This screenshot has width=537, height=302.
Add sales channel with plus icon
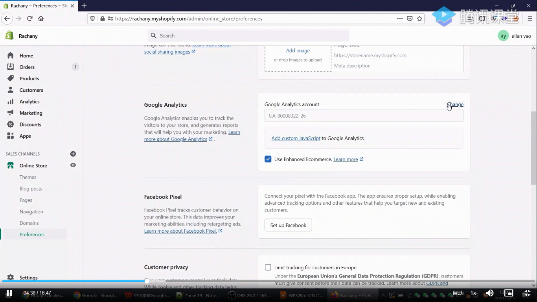point(73,154)
